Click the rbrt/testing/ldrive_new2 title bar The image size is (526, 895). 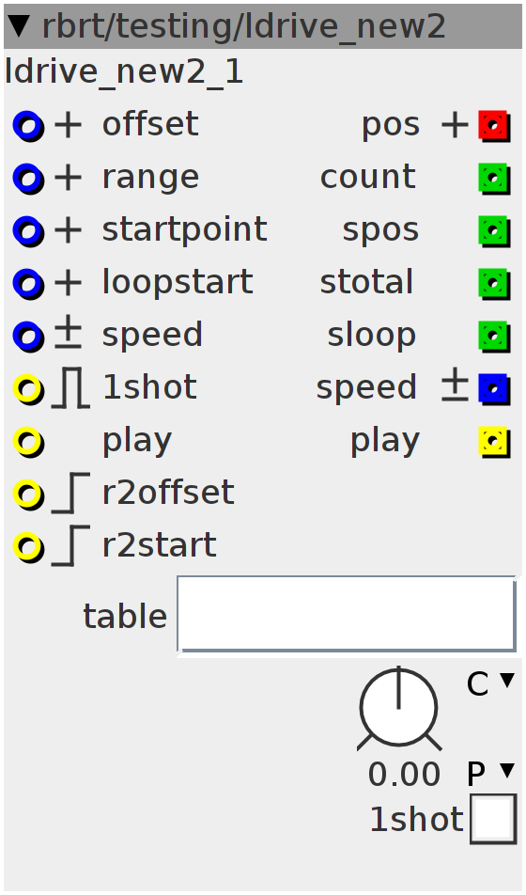tap(263, 26)
